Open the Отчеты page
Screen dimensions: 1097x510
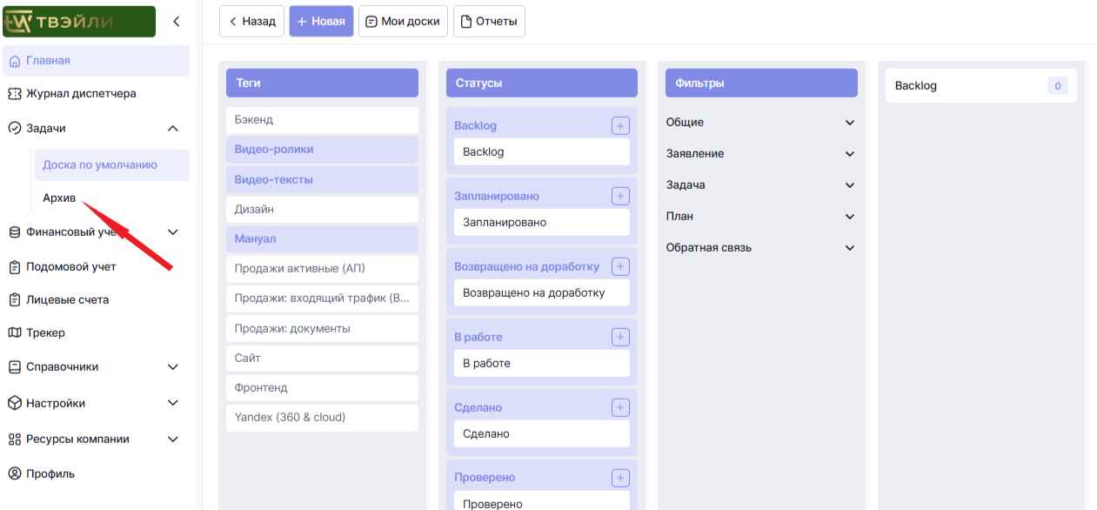(489, 22)
